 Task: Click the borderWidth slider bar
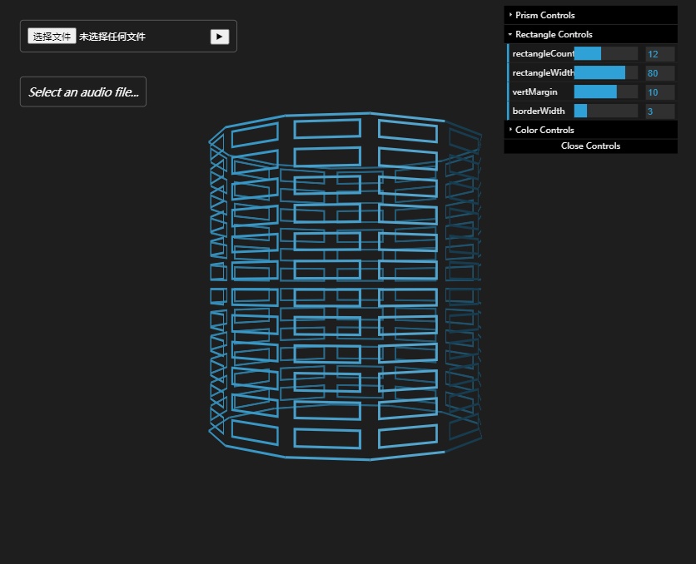(x=605, y=111)
